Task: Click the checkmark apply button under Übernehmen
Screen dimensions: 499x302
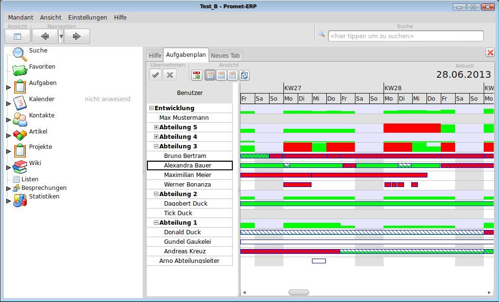Action: [x=156, y=75]
